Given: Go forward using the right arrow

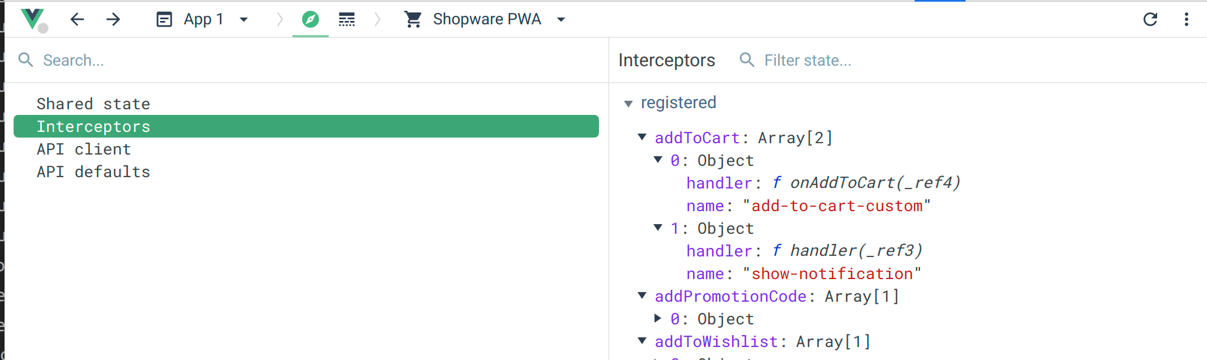Looking at the screenshot, I should point(113,19).
